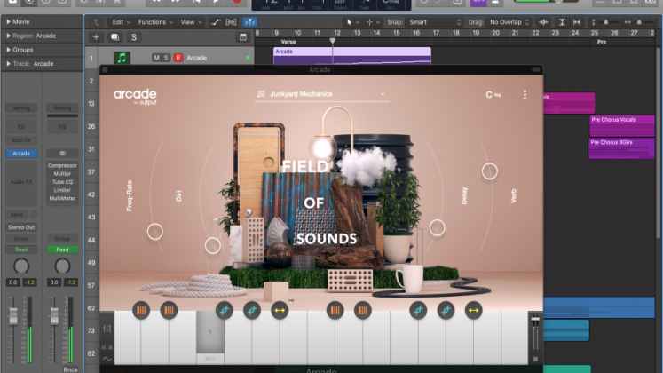The width and height of the screenshot is (663, 373).
Task: Click the first blue modifier icon above keys
Action: [225, 310]
